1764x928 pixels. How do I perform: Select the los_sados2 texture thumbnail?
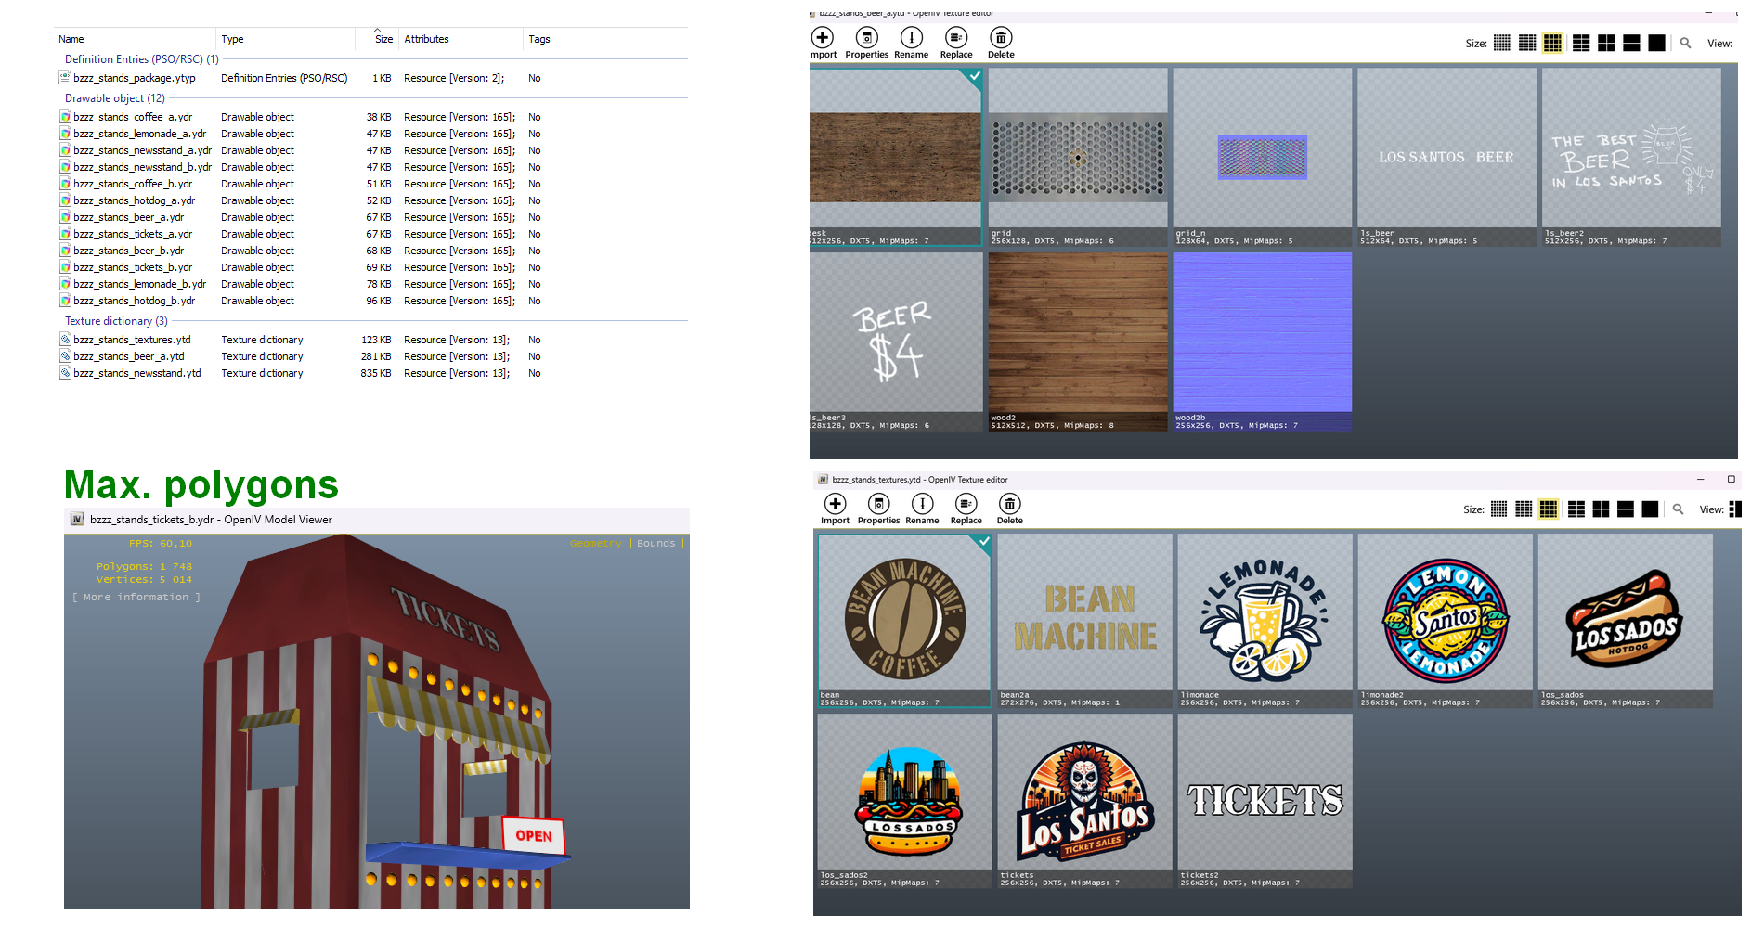pos(904,801)
